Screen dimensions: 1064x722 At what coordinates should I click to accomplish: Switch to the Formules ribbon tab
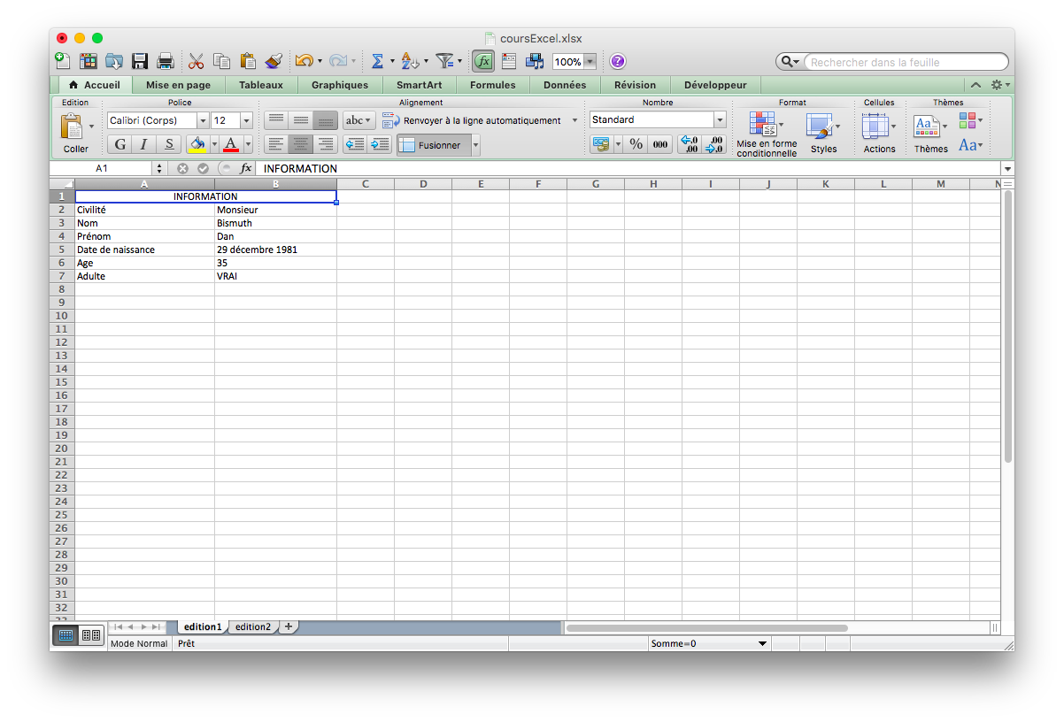point(492,85)
